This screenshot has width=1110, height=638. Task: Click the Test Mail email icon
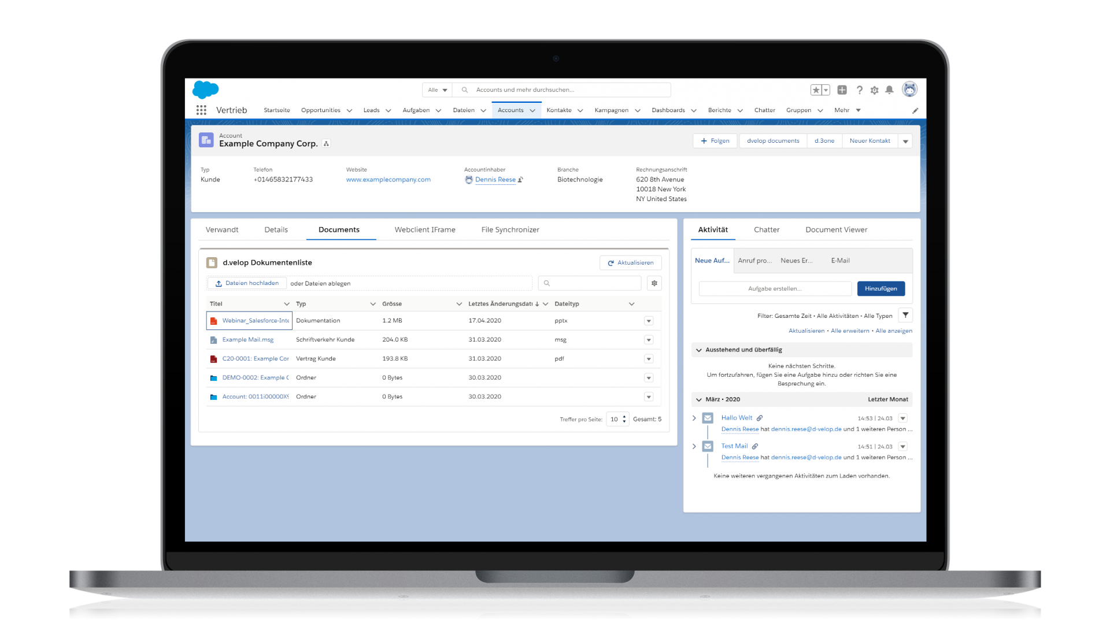tap(708, 446)
